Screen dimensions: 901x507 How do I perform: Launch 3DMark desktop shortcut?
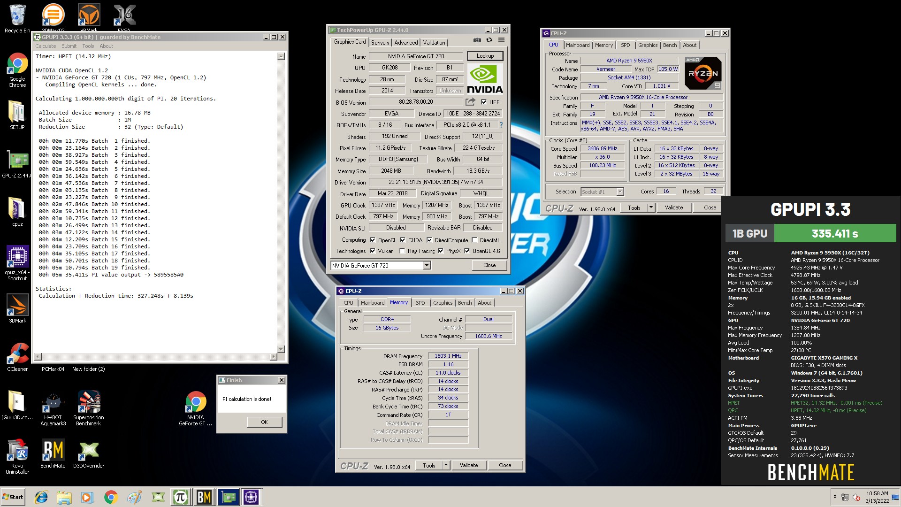(17, 308)
